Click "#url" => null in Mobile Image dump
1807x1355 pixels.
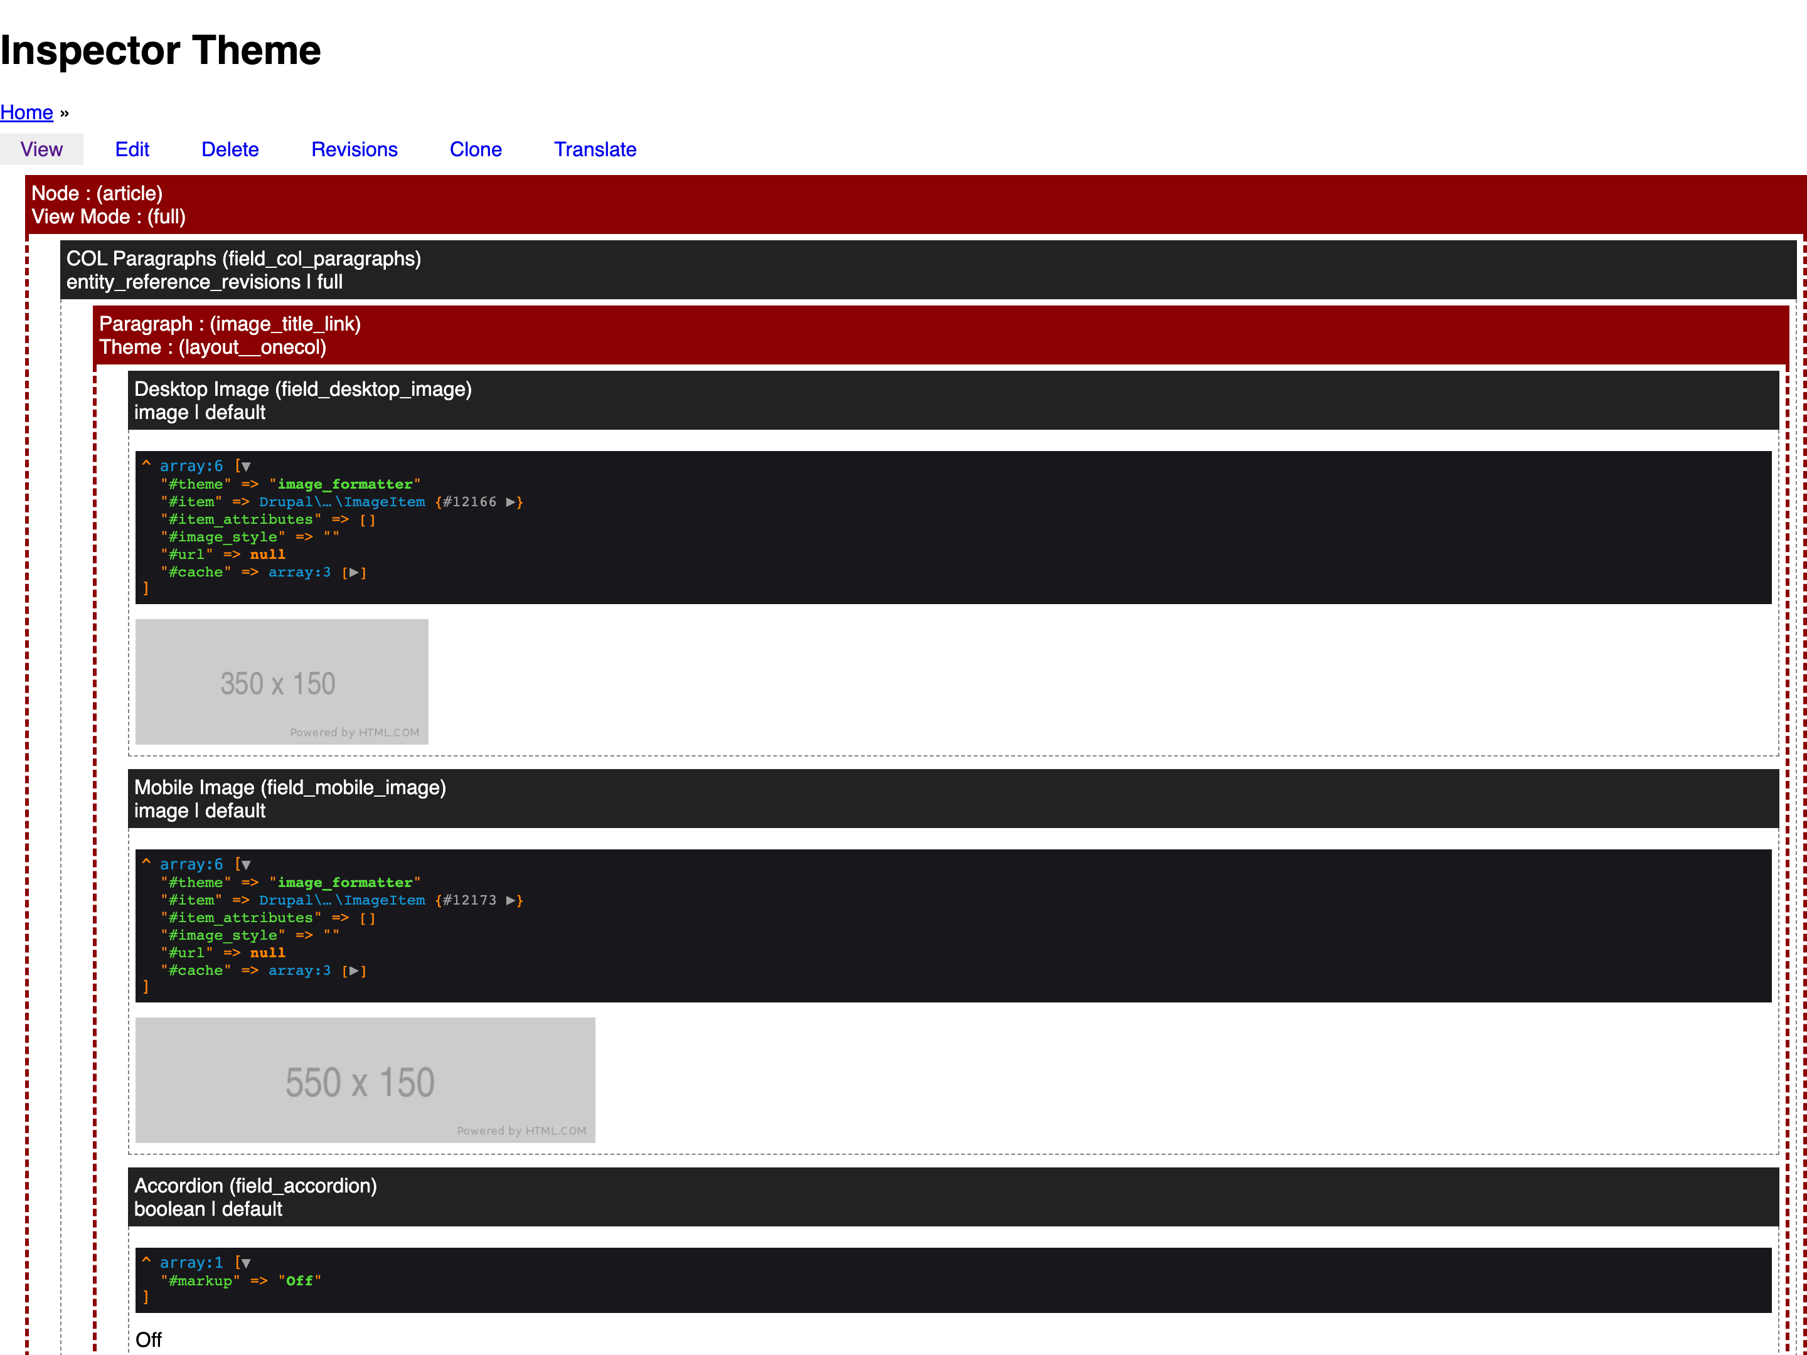coord(223,953)
